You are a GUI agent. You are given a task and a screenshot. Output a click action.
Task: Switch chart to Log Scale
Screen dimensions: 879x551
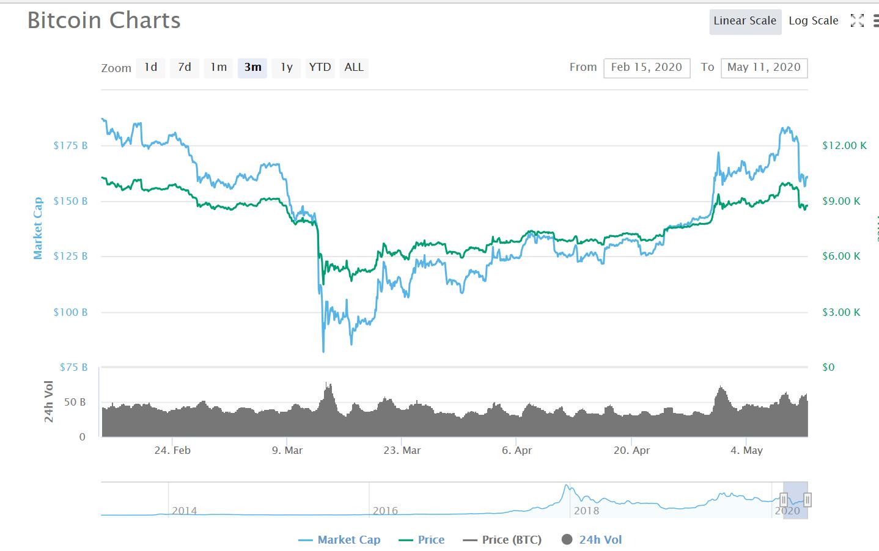(813, 21)
